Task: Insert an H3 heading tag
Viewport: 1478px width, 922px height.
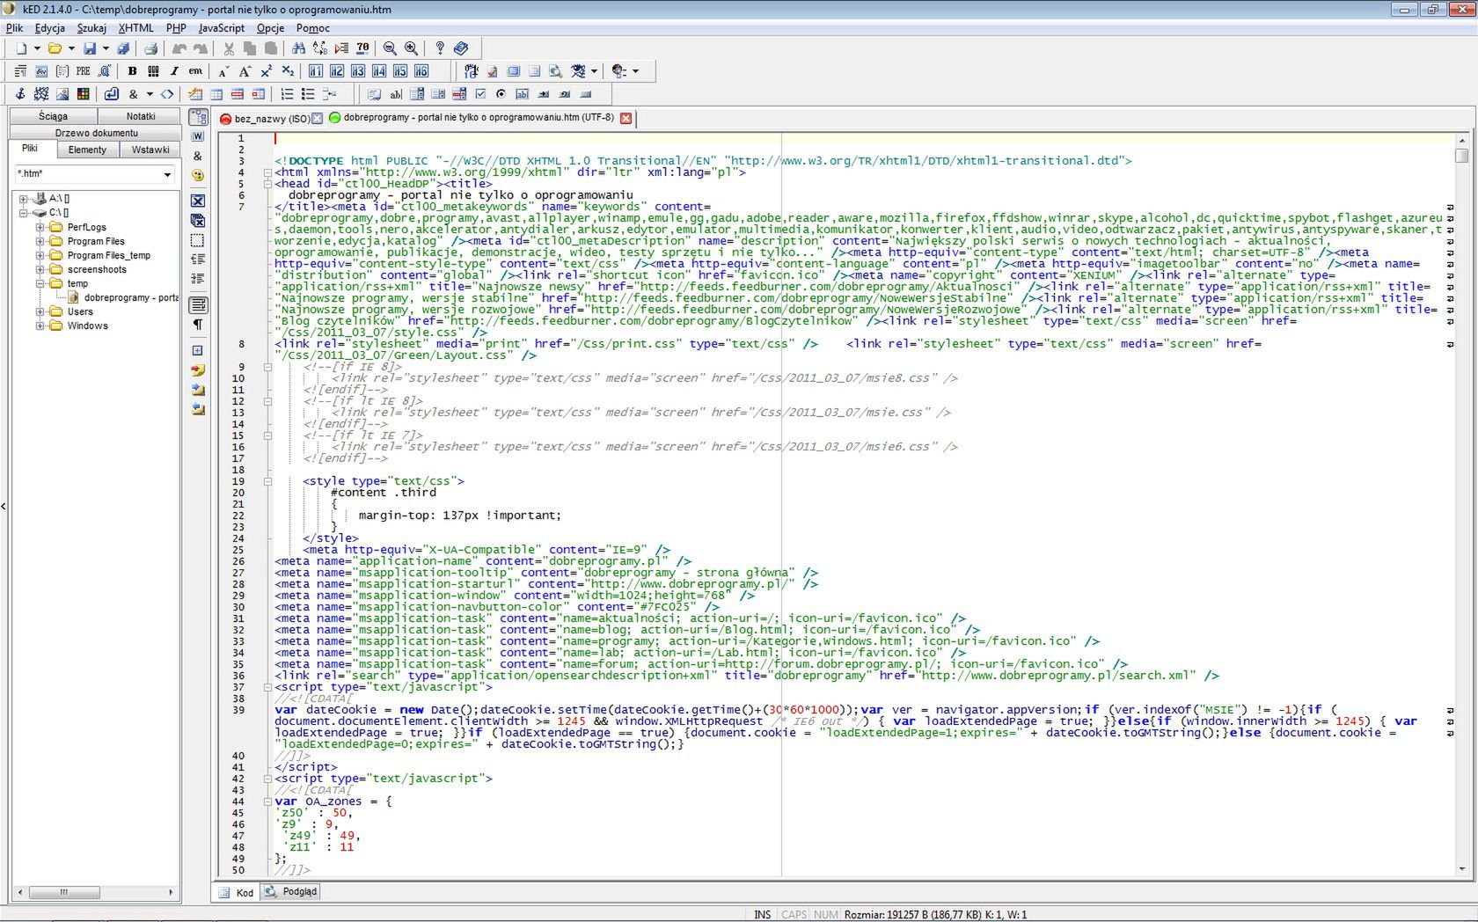Action: click(x=358, y=71)
